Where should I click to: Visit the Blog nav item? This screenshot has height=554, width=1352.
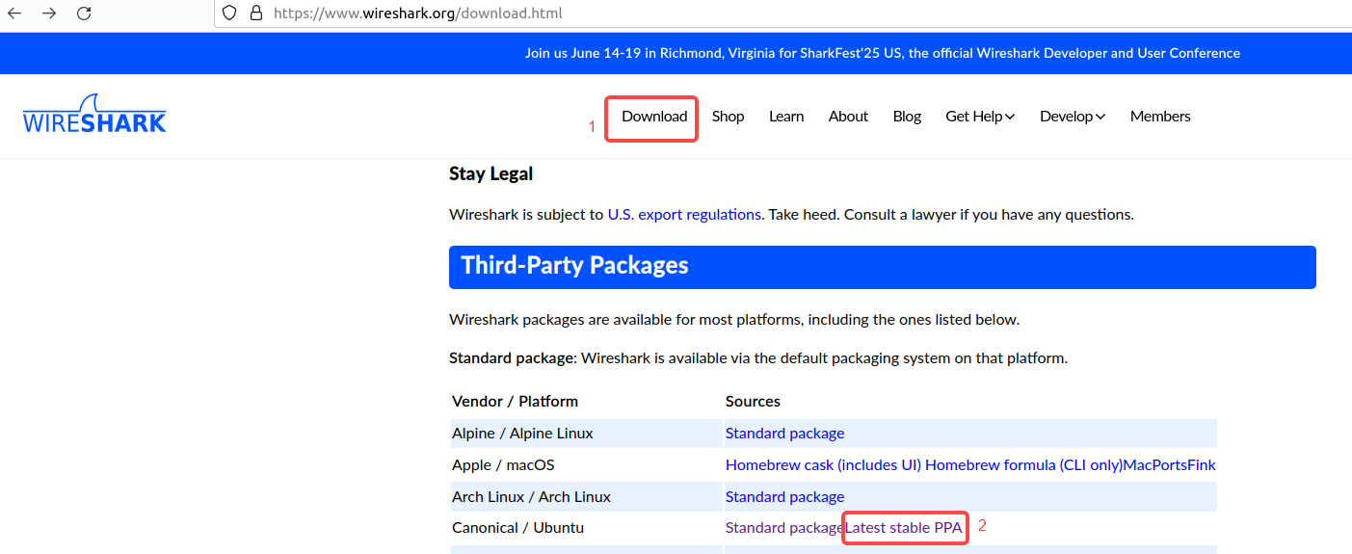pyautogui.click(x=907, y=117)
